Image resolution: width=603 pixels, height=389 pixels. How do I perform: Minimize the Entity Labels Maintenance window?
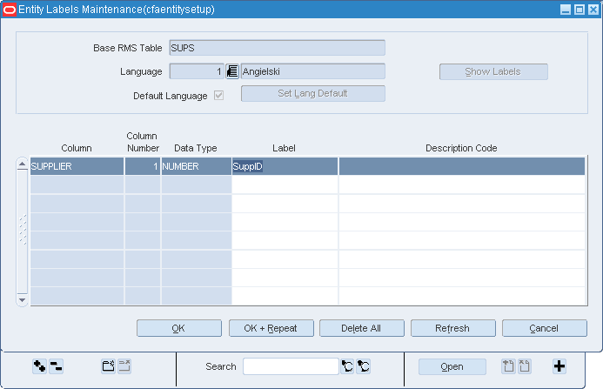click(566, 10)
